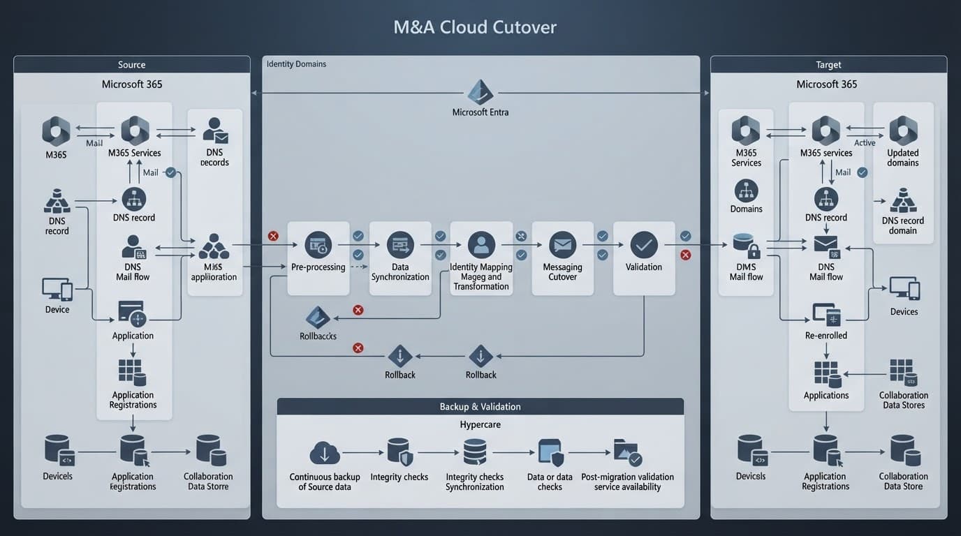Select the Identity Mapping and Transformation icon
This screenshot has width=961, height=536.
[x=480, y=245]
